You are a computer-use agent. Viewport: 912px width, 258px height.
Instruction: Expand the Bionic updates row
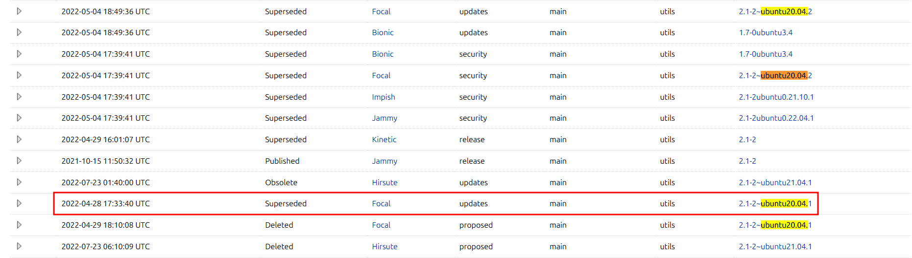click(19, 32)
